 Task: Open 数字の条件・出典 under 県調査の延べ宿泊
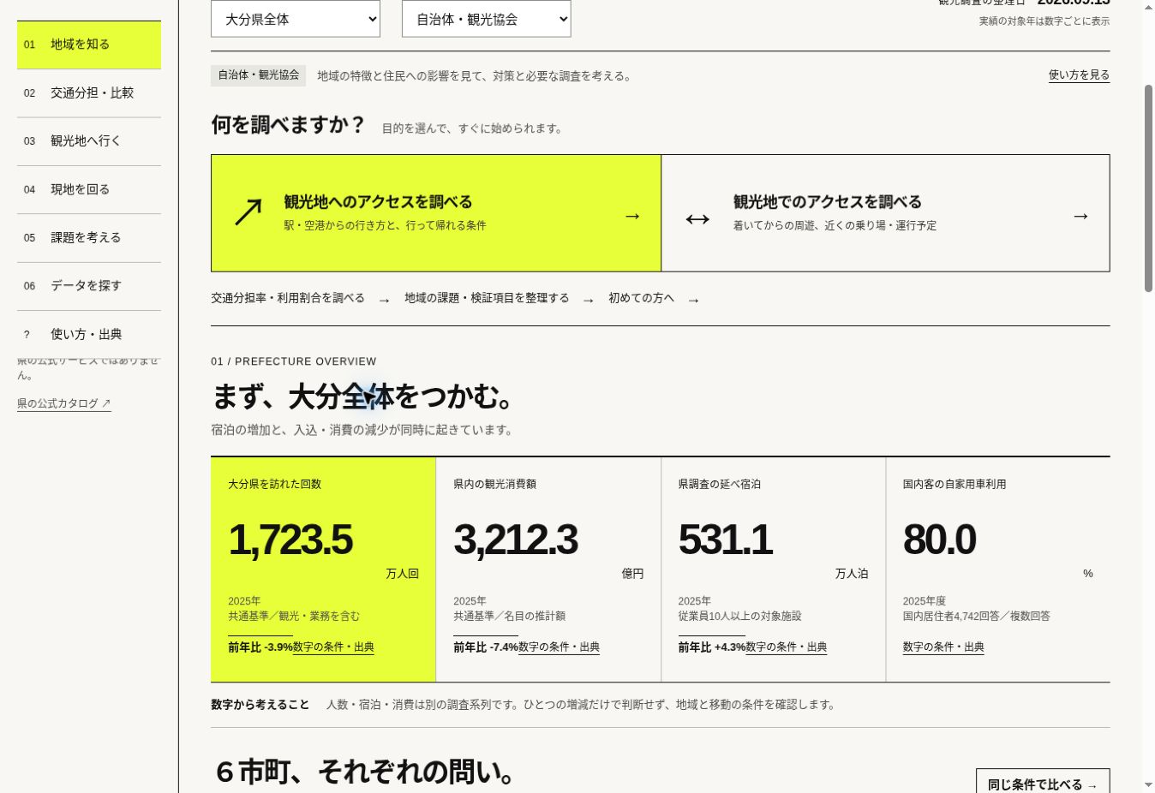click(x=786, y=647)
